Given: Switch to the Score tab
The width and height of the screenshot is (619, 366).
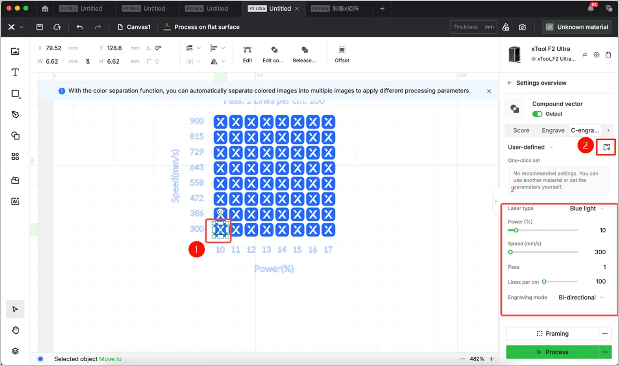Looking at the screenshot, I should (521, 130).
